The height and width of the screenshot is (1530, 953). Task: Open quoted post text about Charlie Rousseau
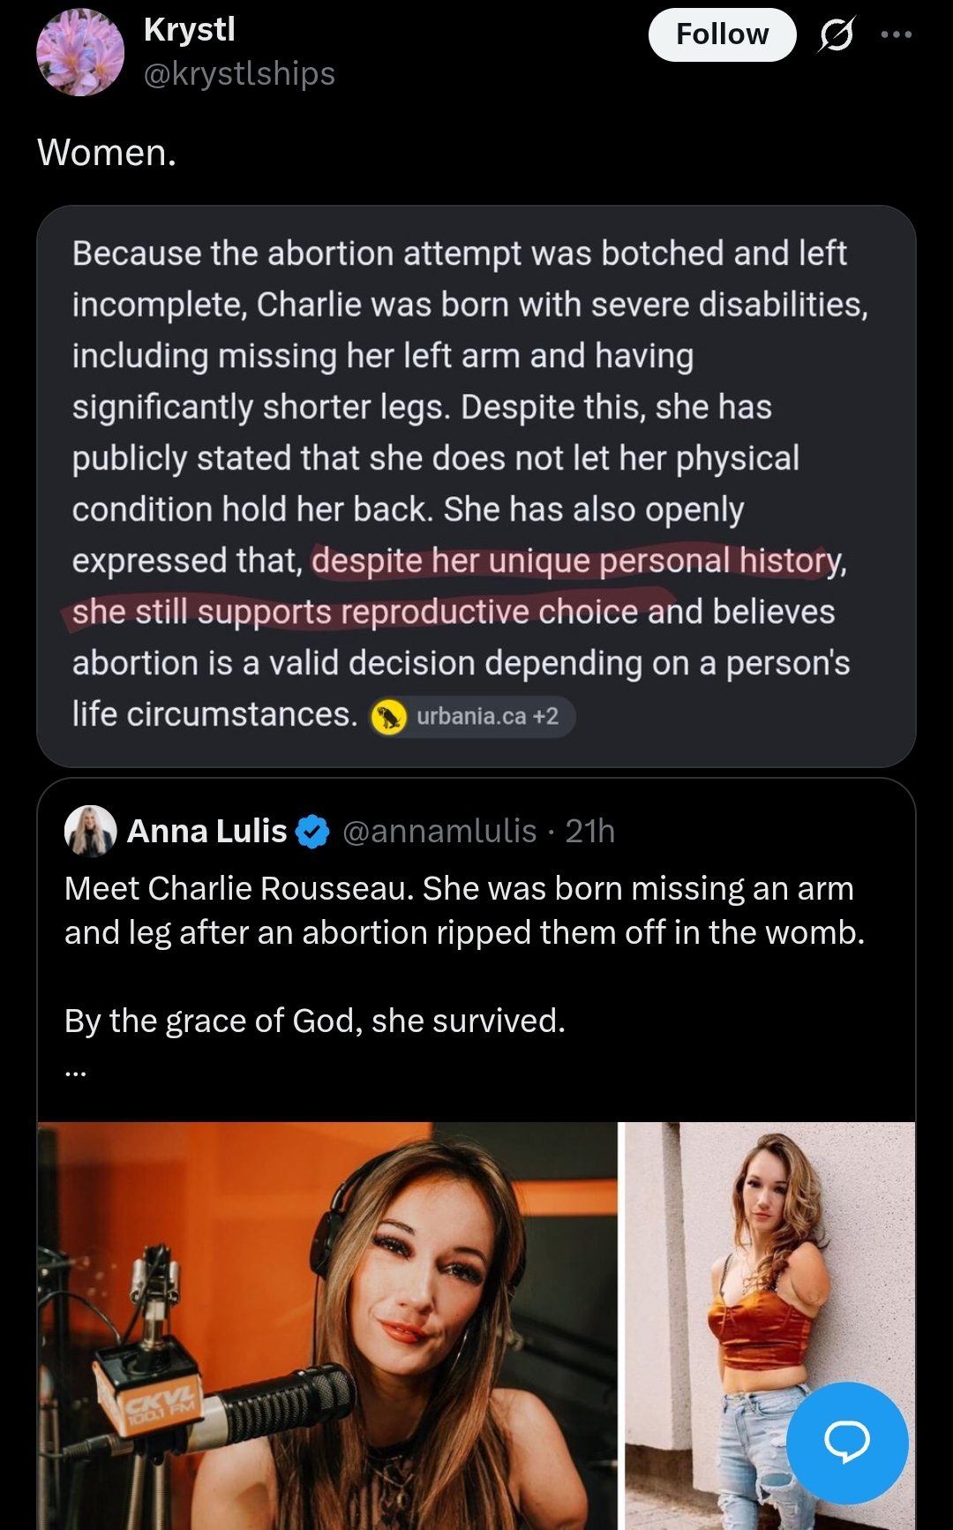point(464,954)
